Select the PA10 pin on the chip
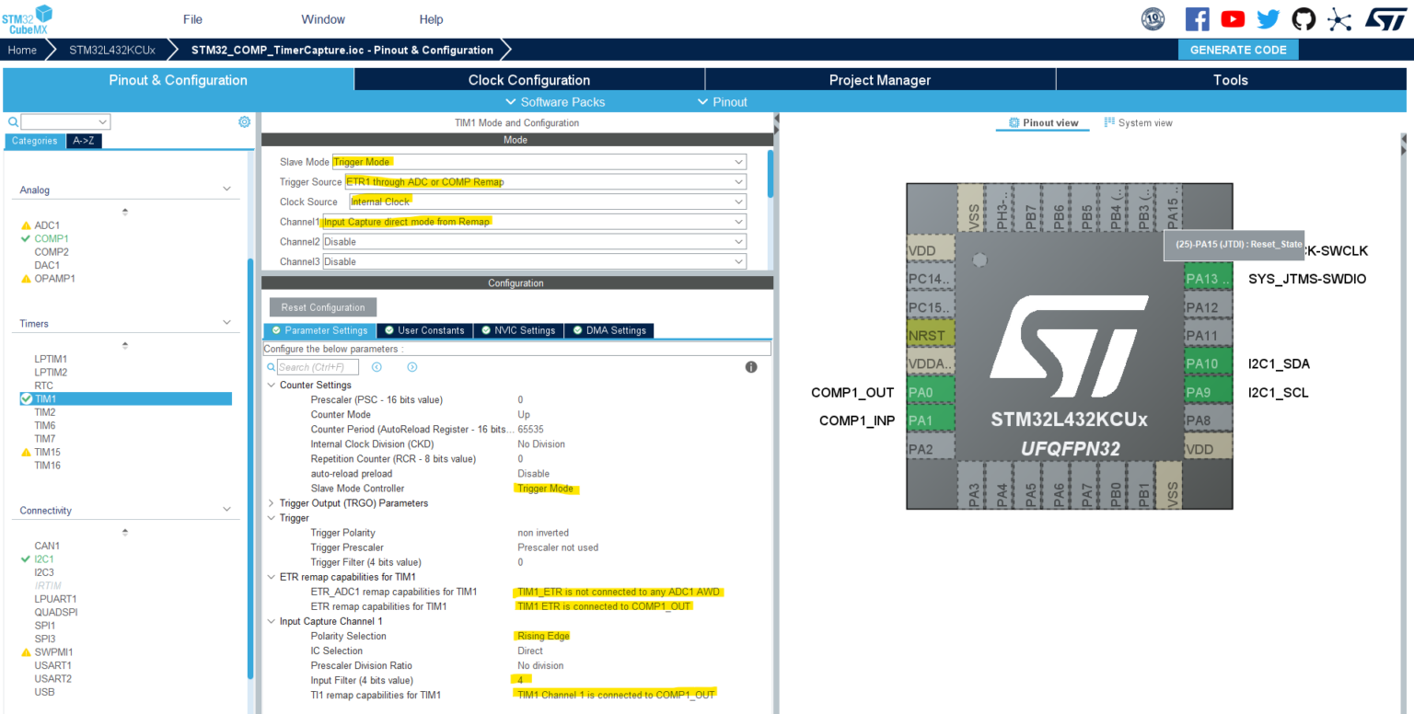Viewport: 1414px width, 714px height. click(1201, 363)
